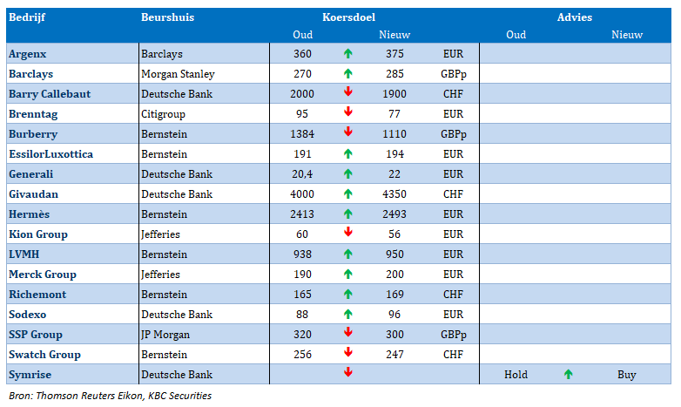Image resolution: width=681 pixels, height=407 pixels.
Task: Click the green up arrow in Barclays row
Action: coord(347,73)
